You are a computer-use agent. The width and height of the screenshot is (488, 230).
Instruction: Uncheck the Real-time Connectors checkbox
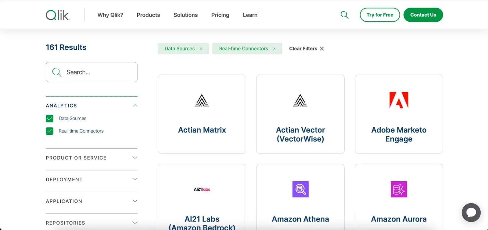[x=50, y=131]
